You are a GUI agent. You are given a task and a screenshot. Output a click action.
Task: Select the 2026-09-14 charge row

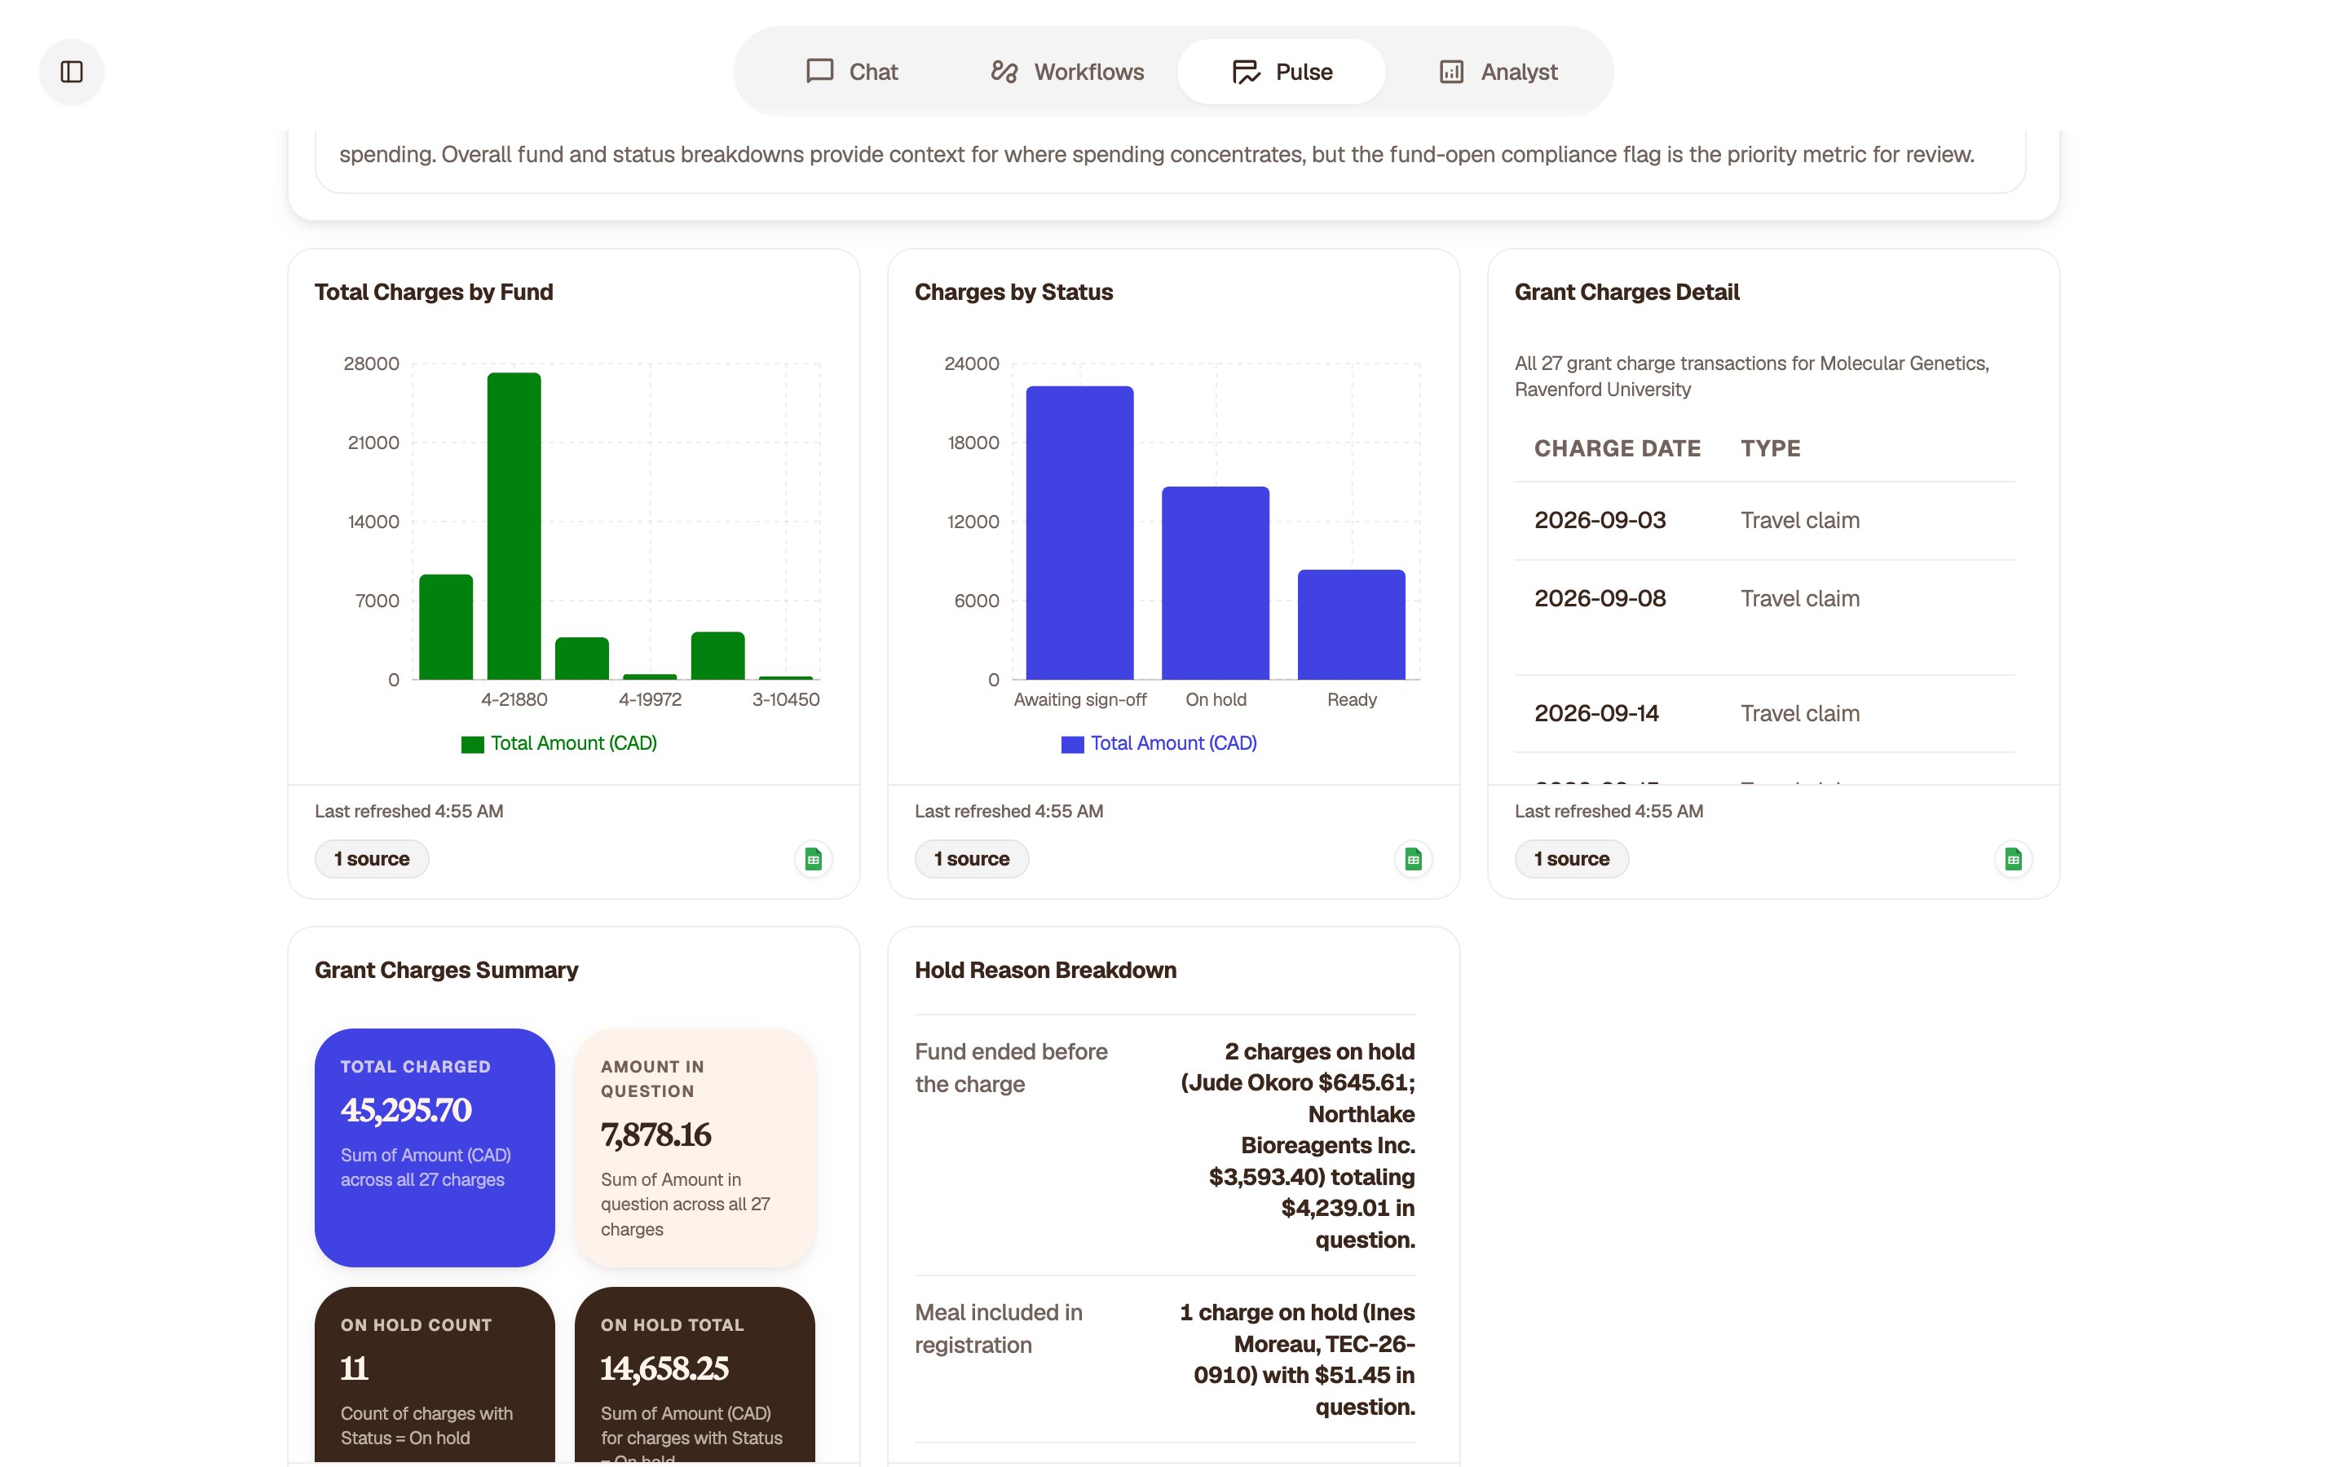click(x=1765, y=714)
